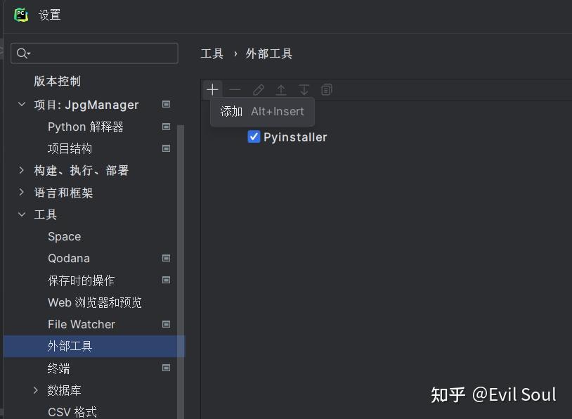Select the 外部工具 settings item
Screen dimensions: 572x419
click(x=70, y=346)
